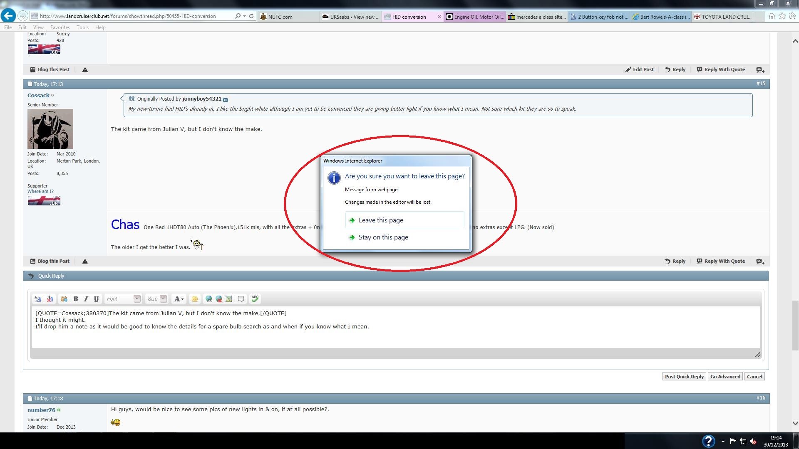799x449 pixels.
Task: Click the browser Forward arrow button
Action: pyautogui.click(x=23, y=16)
